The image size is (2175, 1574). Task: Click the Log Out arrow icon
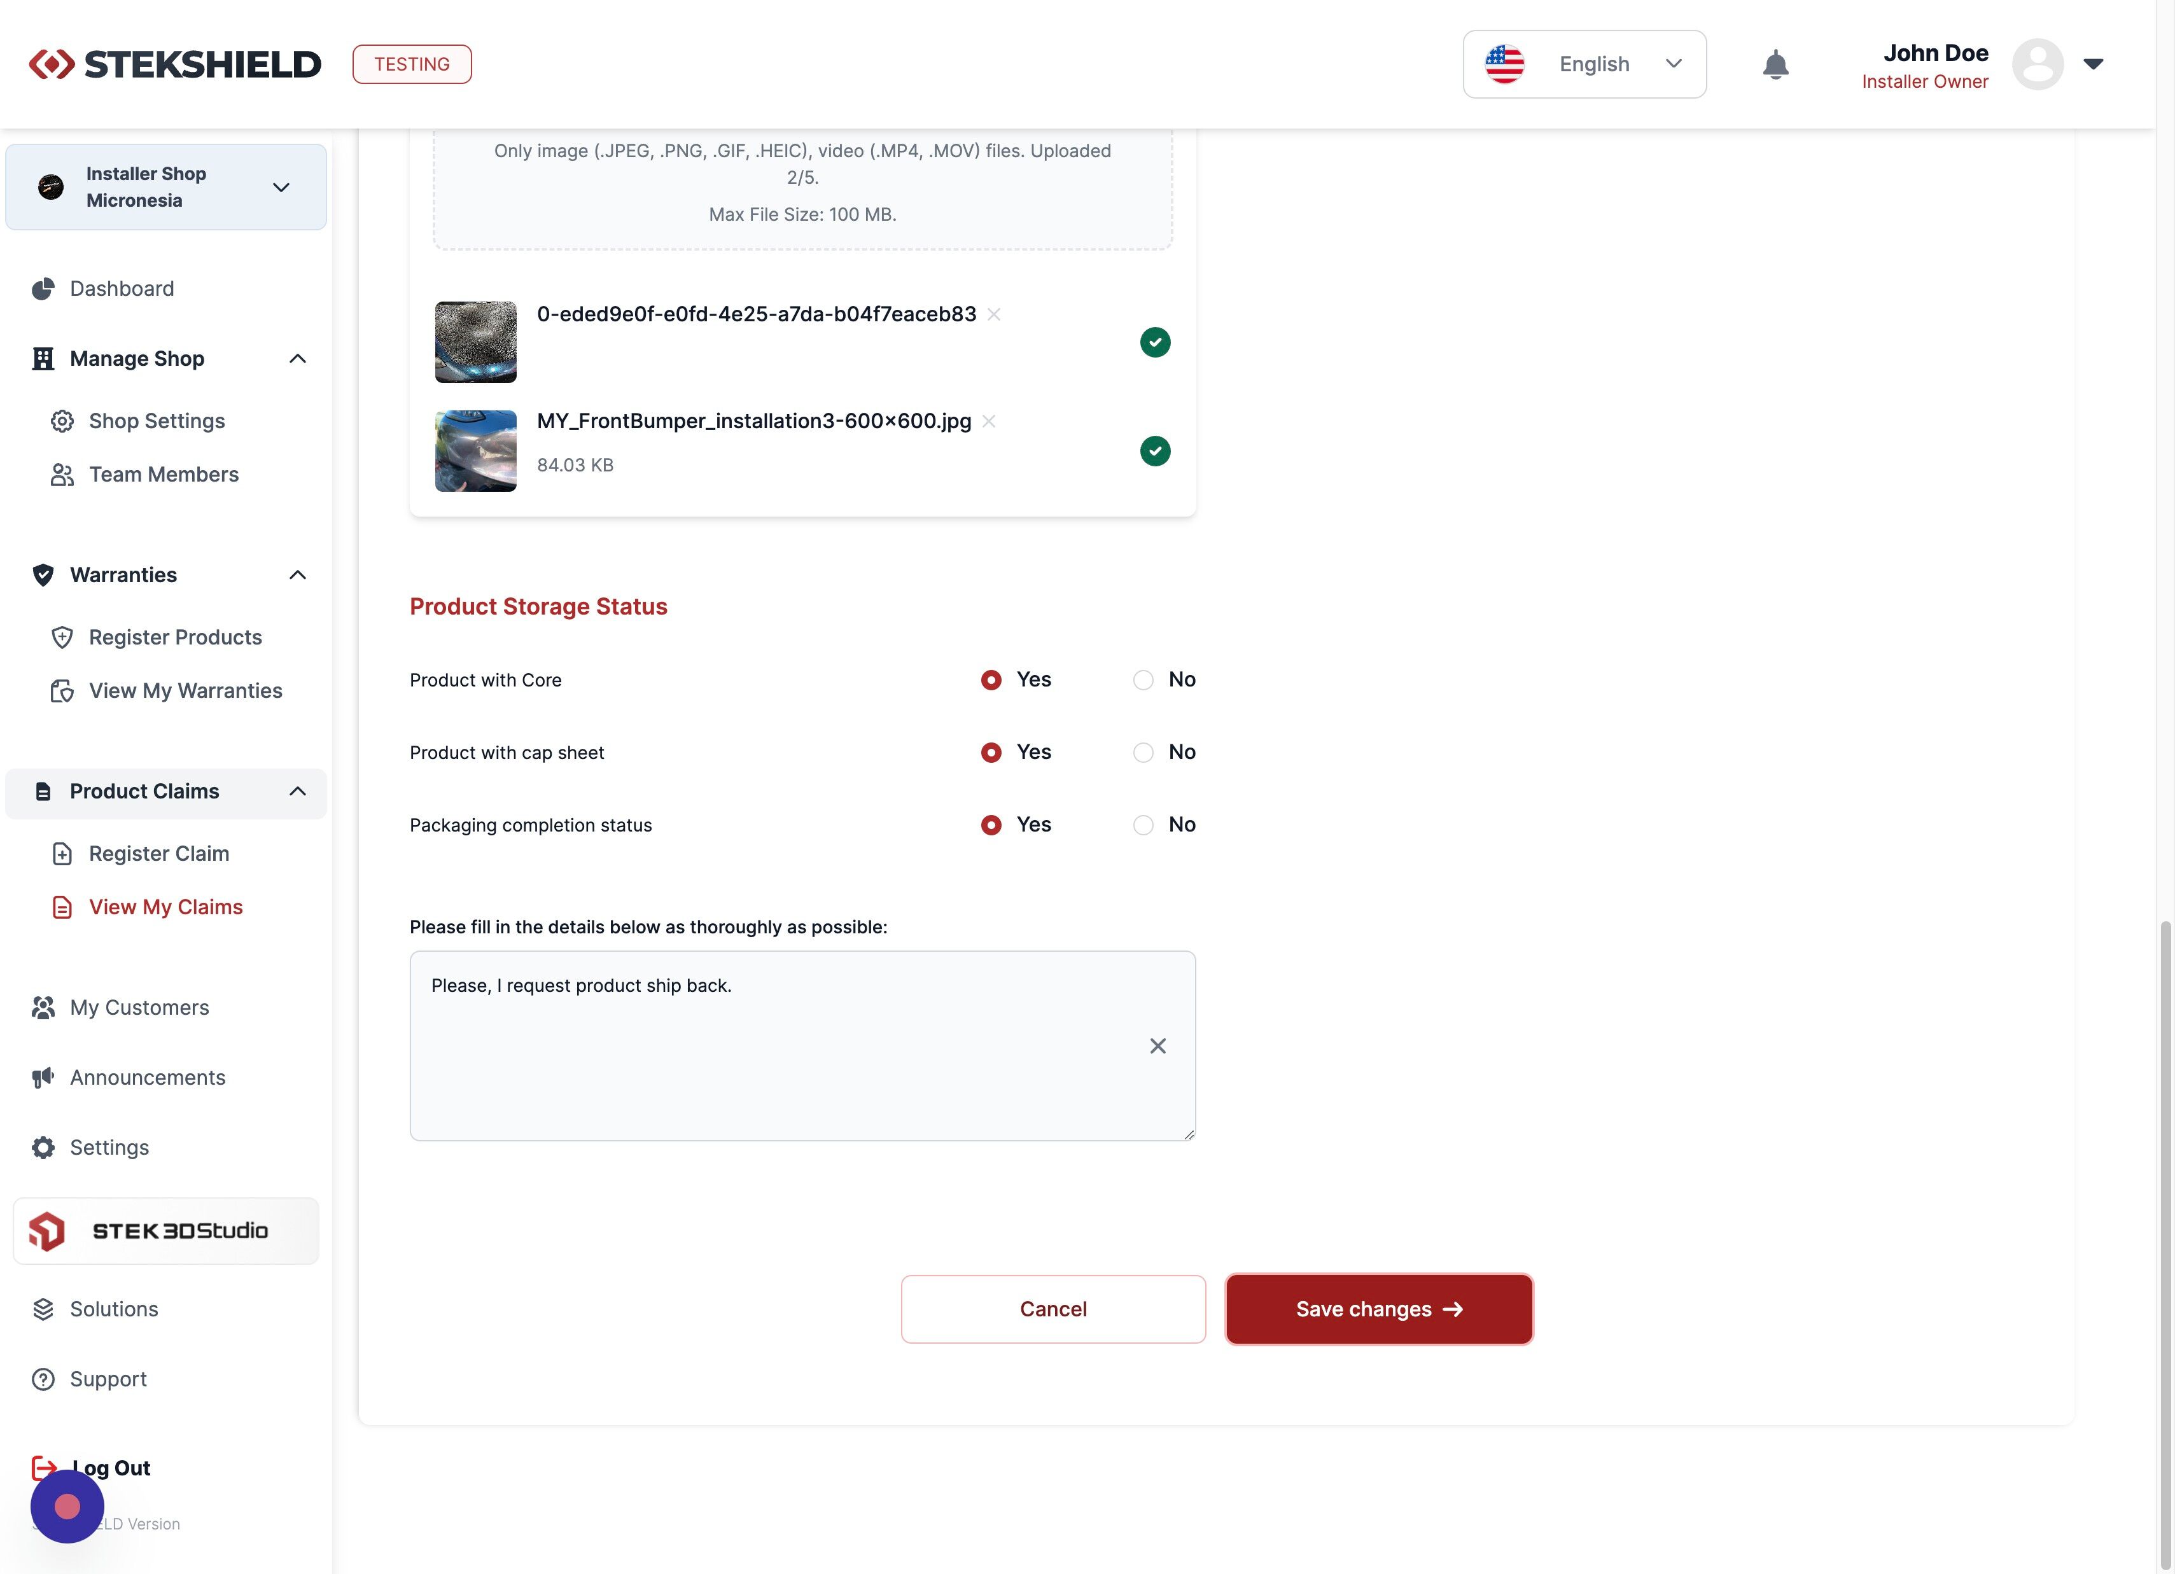44,1468
